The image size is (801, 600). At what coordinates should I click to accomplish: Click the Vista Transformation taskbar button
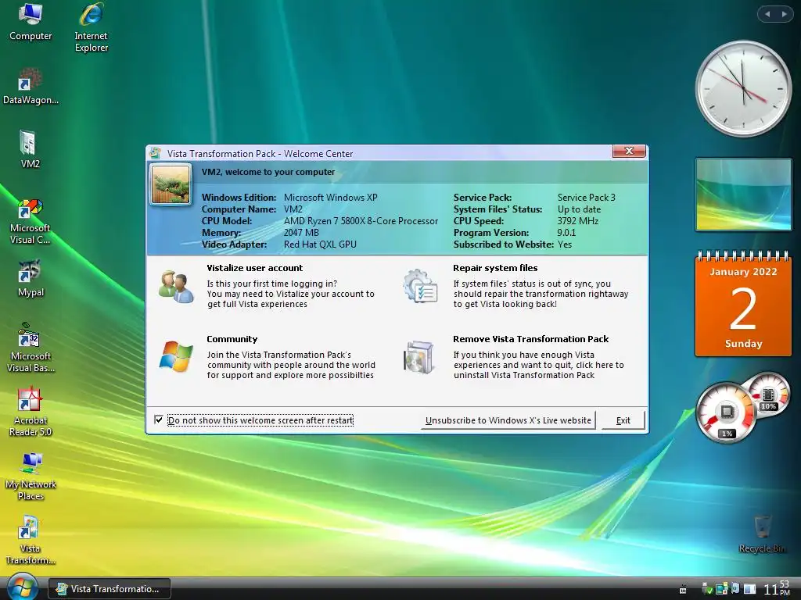(110, 589)
